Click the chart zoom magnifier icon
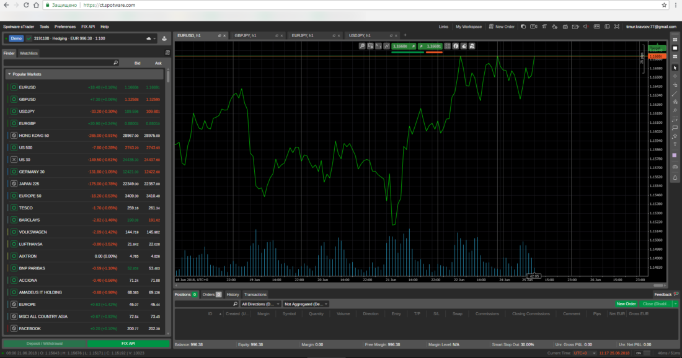Image resolution: width=682 pixels, height=358 pixels. [362, 46]
